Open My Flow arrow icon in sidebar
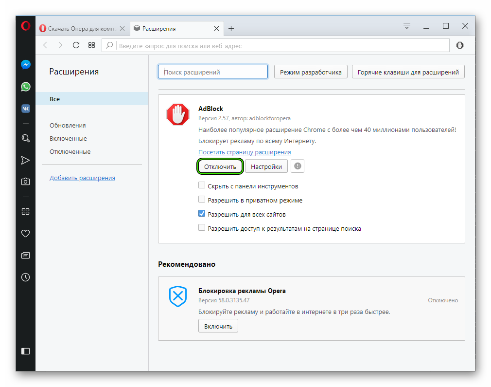The height and width of the screenshot is (387, 491). (26, 160)
